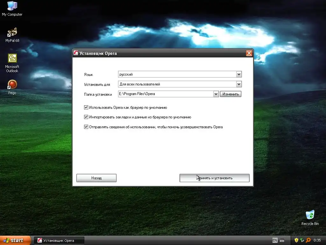The width and height of the screenshot is (326, 245).
Task: Open Microsoft Outlook desktop icon
Action: (x=12, y=63)
